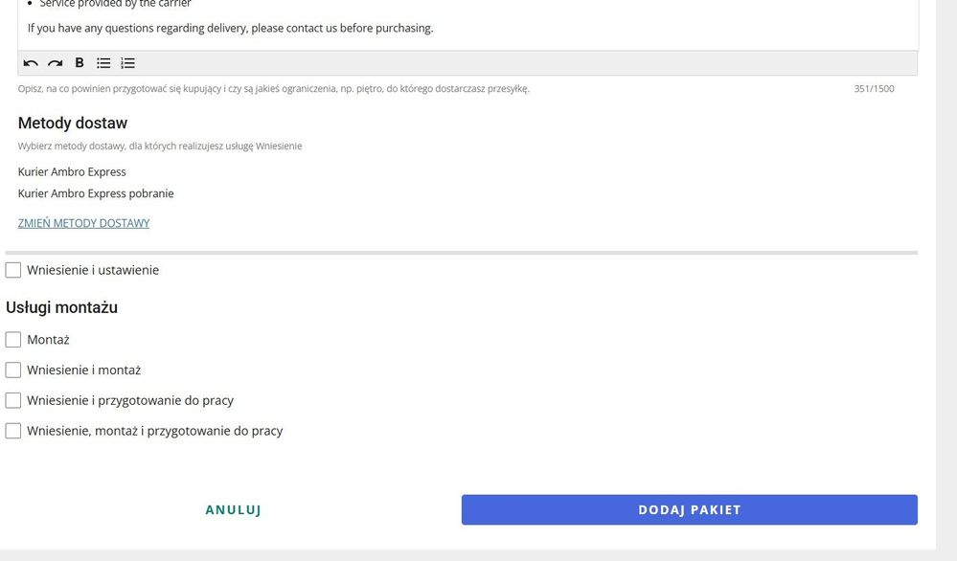
Task: Redo the last undone edit
Action: (55, 63)
